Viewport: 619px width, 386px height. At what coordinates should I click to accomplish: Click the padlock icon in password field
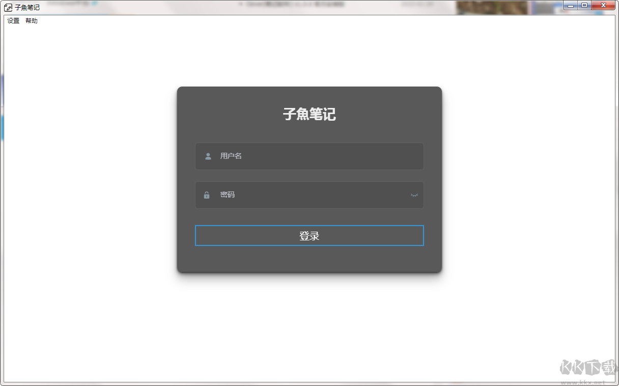point(206,195)
